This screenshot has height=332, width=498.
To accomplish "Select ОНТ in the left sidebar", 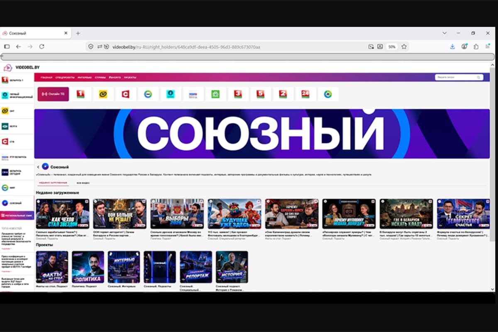I will 17,111.
